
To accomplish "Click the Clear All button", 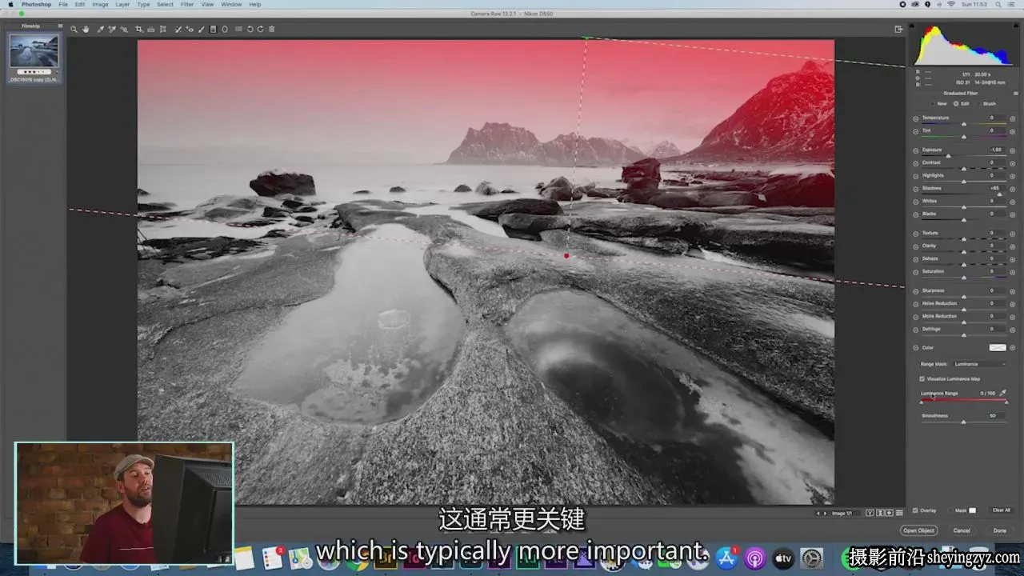I will [x=1002, y=510].
